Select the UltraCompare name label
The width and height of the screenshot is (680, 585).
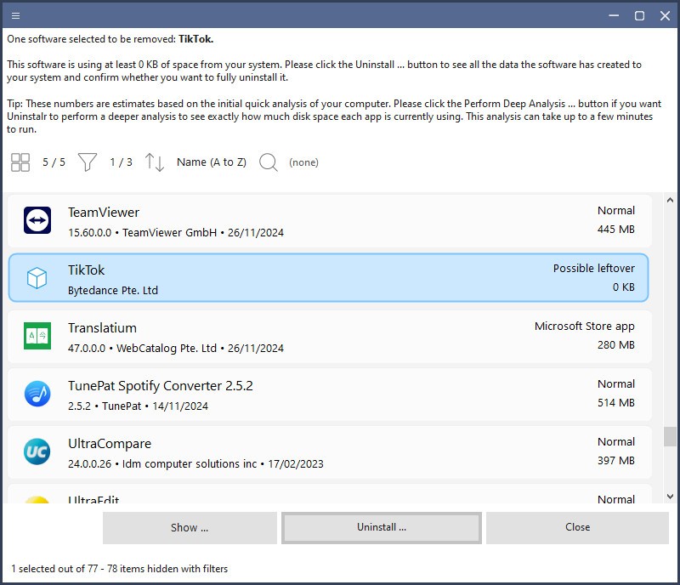(110, 444)
